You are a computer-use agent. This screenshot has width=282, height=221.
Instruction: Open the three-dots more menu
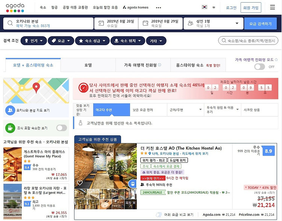[x=158, y=8]
